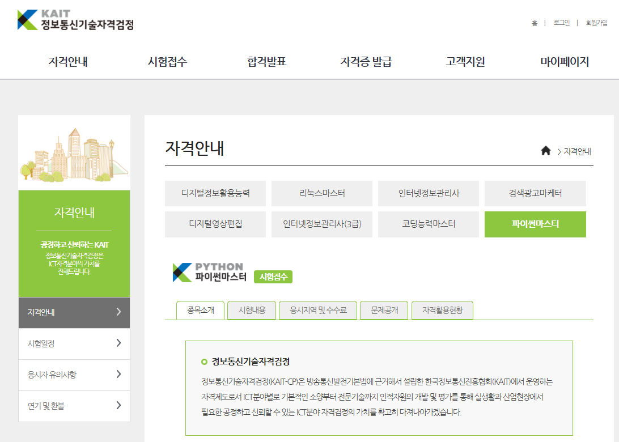Switch to the 응시지역 및 수수료 tab
This screenshot has width=619, height=442.
point(318,310)
